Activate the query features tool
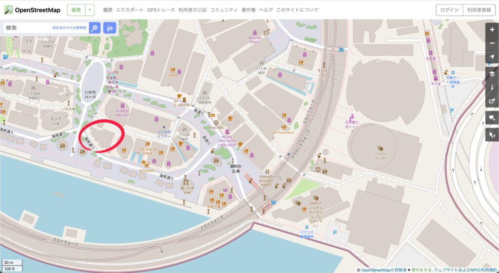This screenshot has height=273, width=499. tap(492, 135)
